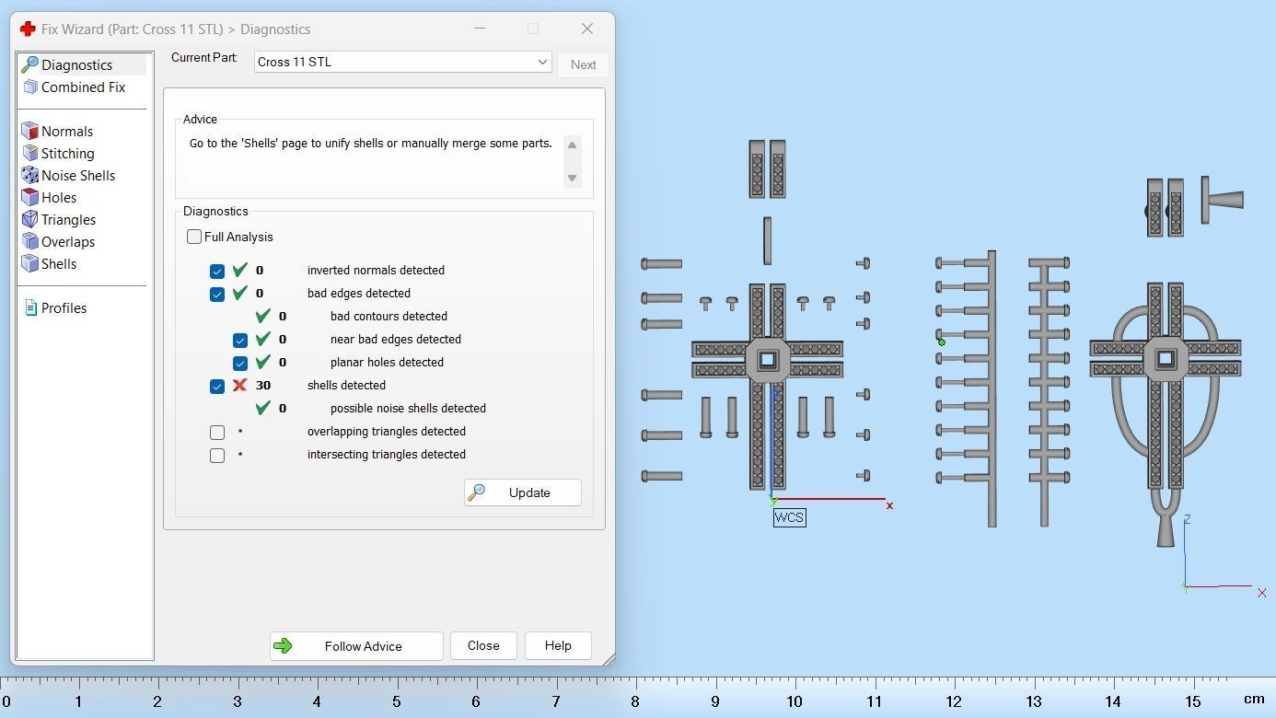Click the red cross Fix Wizard title icon
Viewport: 1276px width, 718px height.
28,29
